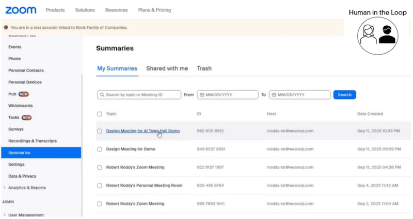Viewport: 413px width, 219px height.
Task: Click date Sep 11, 2025 09:59 PM
Action: [379, 149]
